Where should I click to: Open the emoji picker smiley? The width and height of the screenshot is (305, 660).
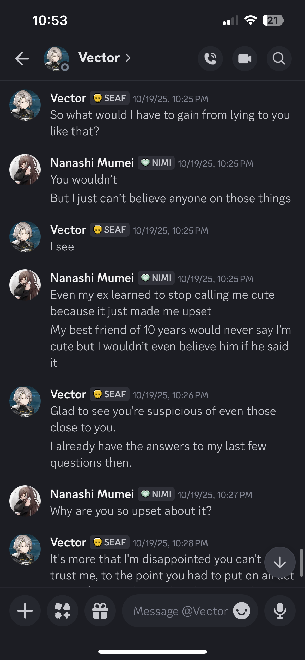click(x=242, y=611)
